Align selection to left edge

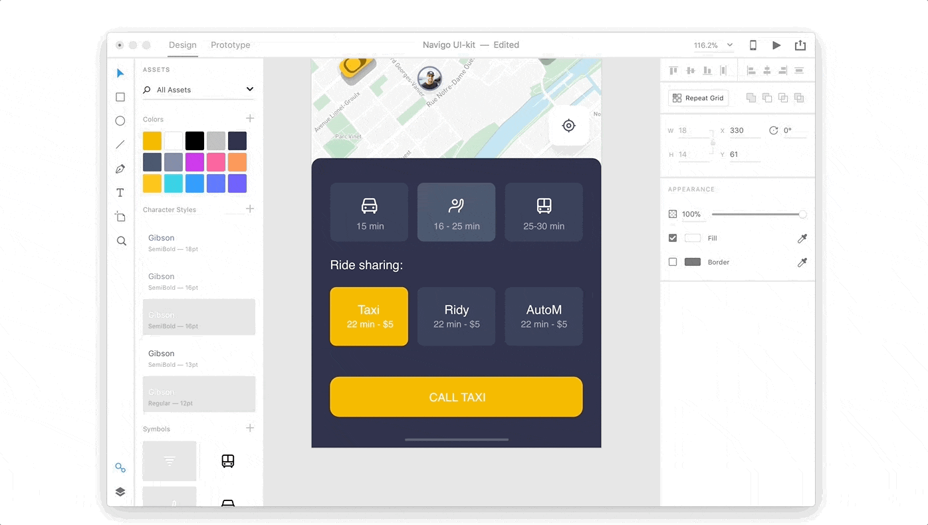pos(751,70)
